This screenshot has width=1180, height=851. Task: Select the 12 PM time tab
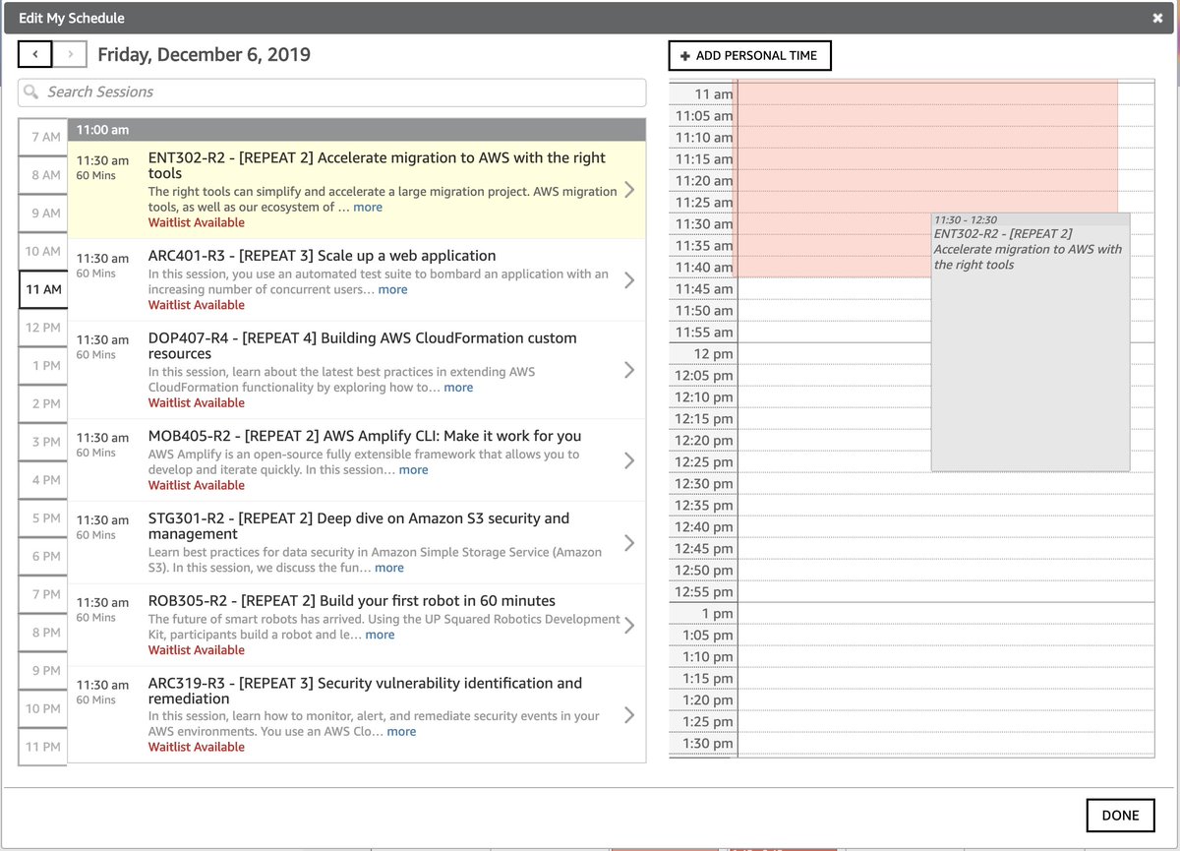pyautogui.click(x=43, y=328)
